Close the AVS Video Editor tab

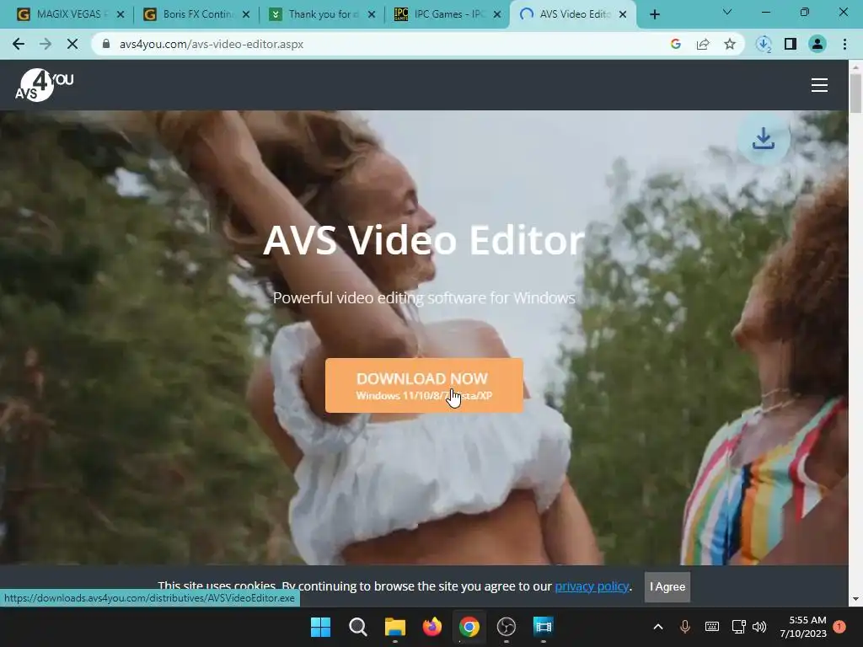[x=623, y=14]
